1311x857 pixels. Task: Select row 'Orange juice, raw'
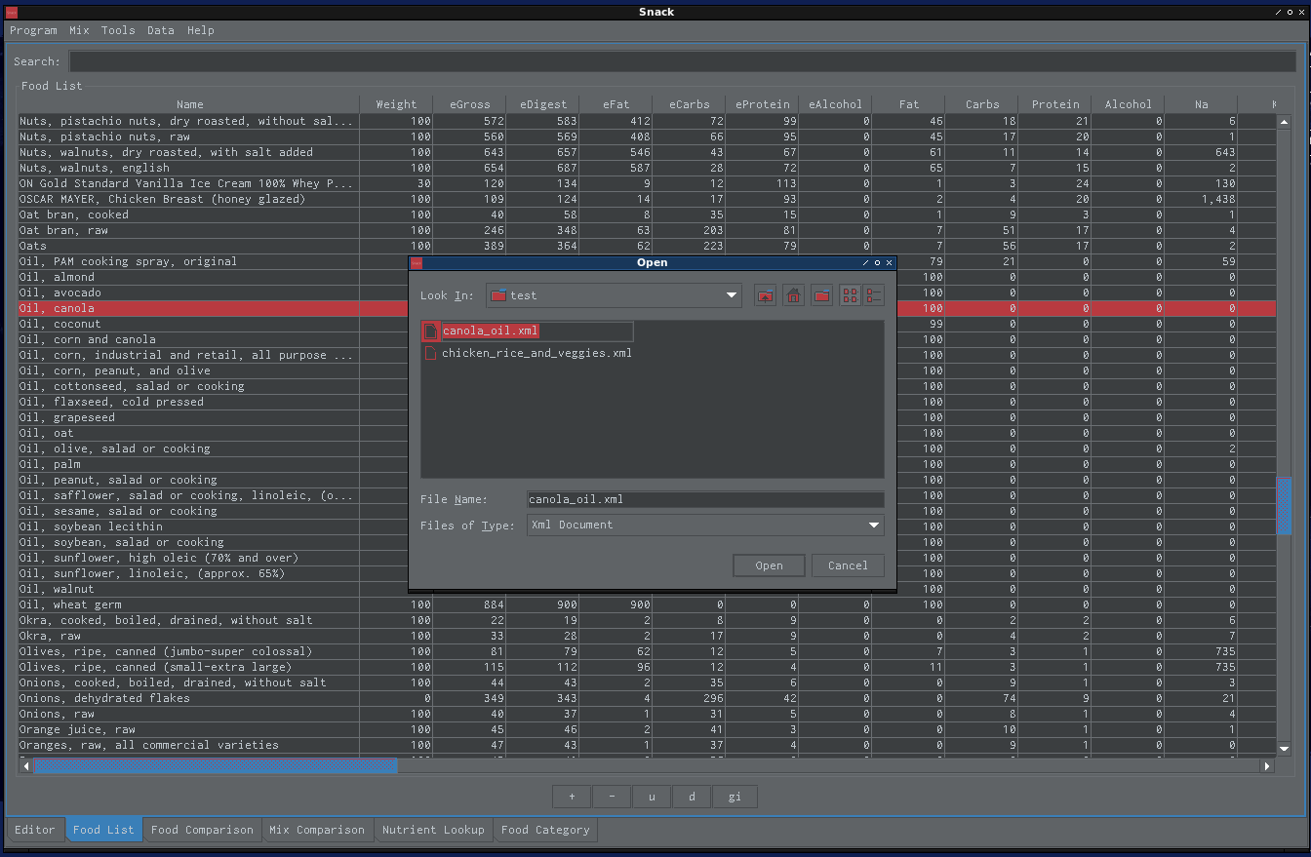point(648,729)
